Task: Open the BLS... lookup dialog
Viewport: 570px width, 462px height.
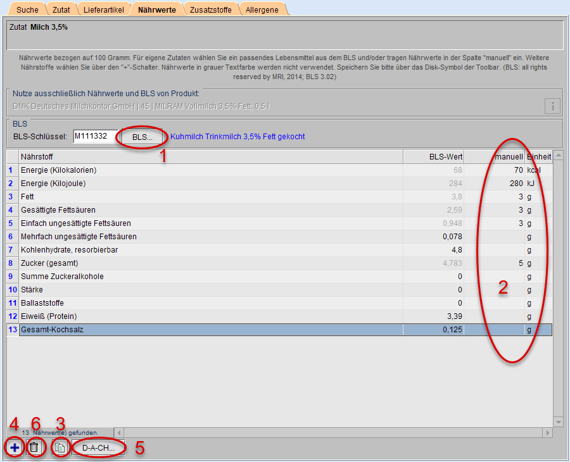Action: 142,137
